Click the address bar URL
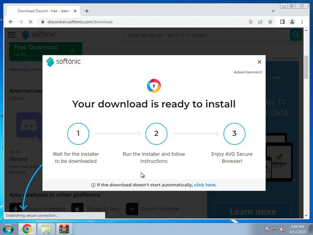Image resolution: width=313 pixels, height=235 pixels. coord(80,22)
